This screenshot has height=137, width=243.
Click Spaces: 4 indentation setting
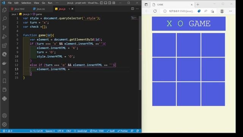point(50,131)
